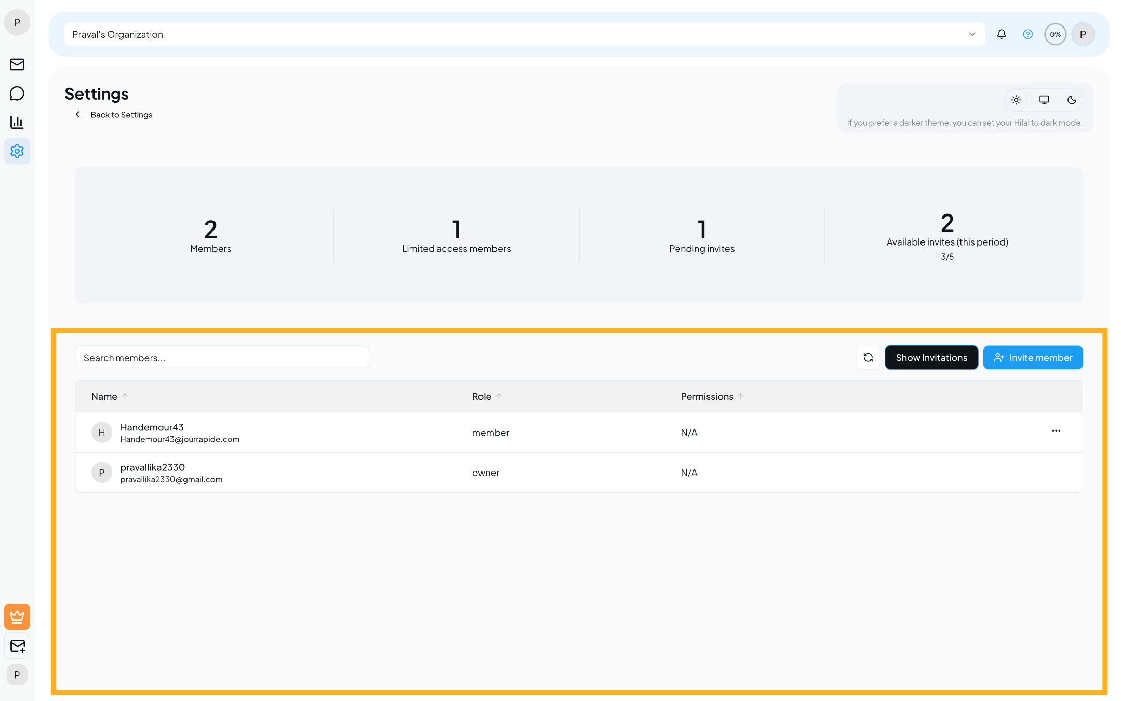Image resolution: width=1121 pixels, height=701 pixels.
Task: Select the chat icon in sidebar
Action: [17, 93]
